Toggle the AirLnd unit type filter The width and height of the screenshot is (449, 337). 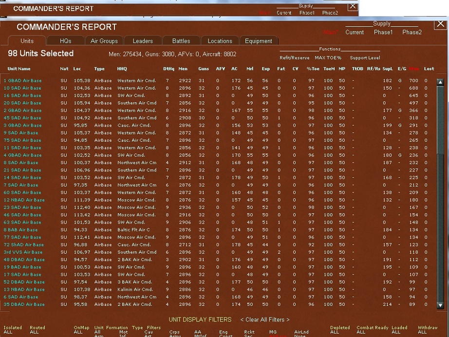(x=301, y=332)
